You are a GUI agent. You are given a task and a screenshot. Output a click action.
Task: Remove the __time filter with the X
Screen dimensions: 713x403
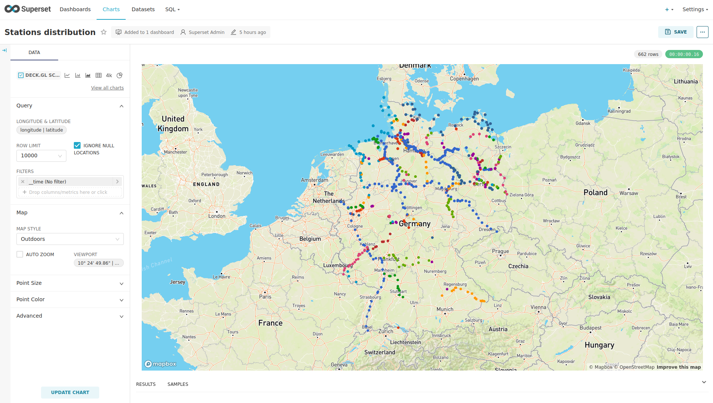(x=23, y=182)
